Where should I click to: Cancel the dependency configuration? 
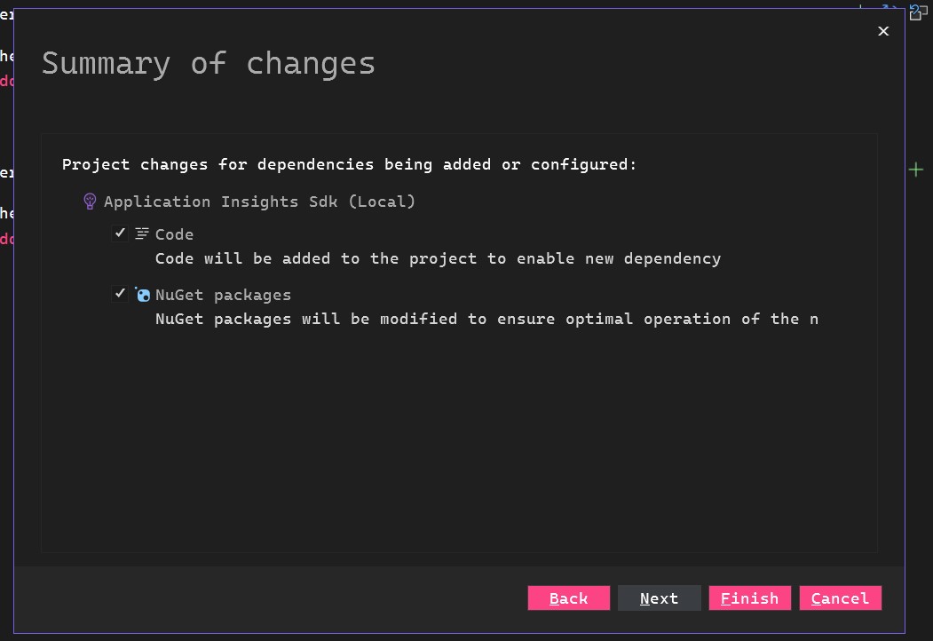[x=840, y=598]
